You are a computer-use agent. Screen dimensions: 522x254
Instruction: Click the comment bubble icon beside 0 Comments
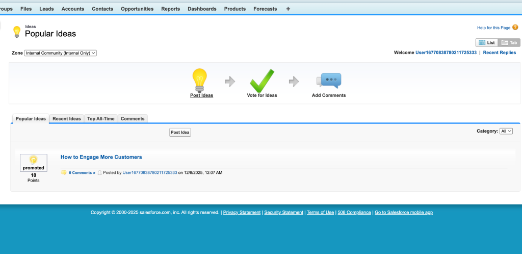click(x=64, y=172)
